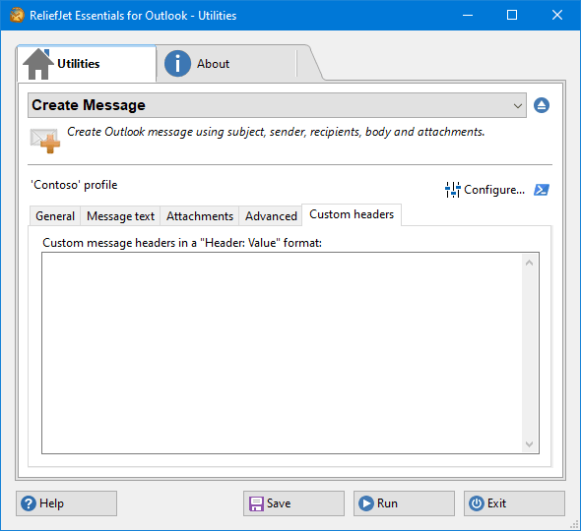The height and width of the screenshot is (531, 581).
Task: Open the Message text tab
Action: point(120,216)
